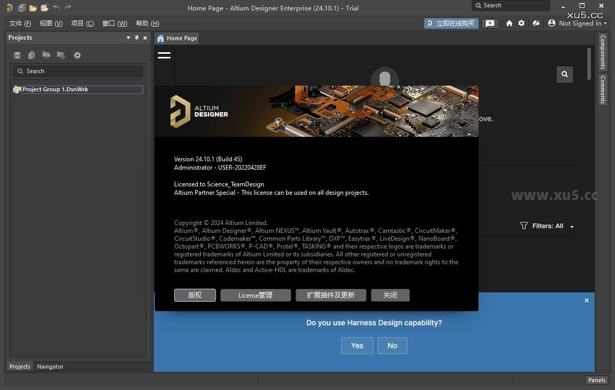
Task: Open the Filters: All dropdown
Action: (546, 226)
